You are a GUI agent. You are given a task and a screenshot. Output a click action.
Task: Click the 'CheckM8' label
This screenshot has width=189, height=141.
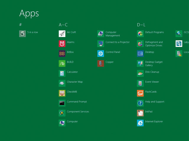(72, 92)
